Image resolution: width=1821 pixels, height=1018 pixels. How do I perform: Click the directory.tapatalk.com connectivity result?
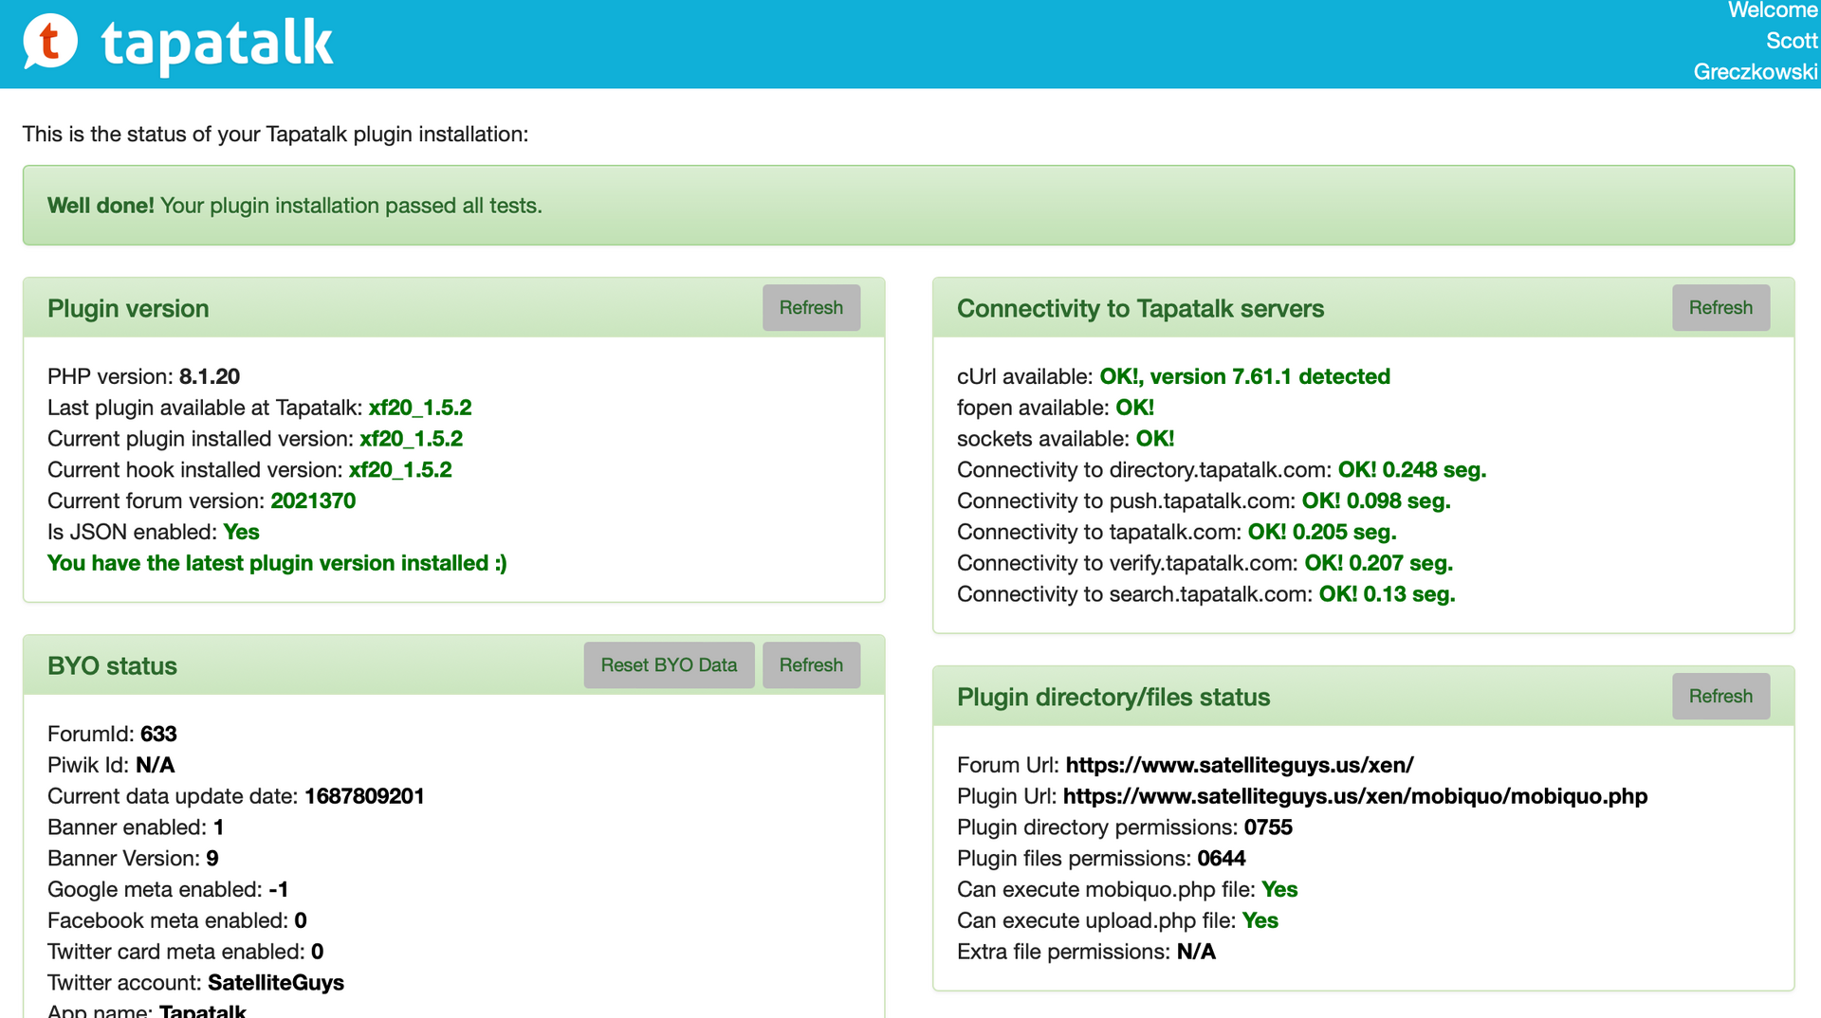pyautogui.click(x=1412, y=470)
